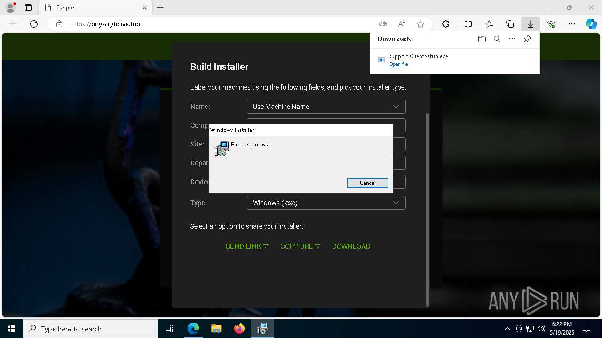The width and height of the screenshot is (602, 338).
Task: Click the network tray icon
Action: (530, 329)
